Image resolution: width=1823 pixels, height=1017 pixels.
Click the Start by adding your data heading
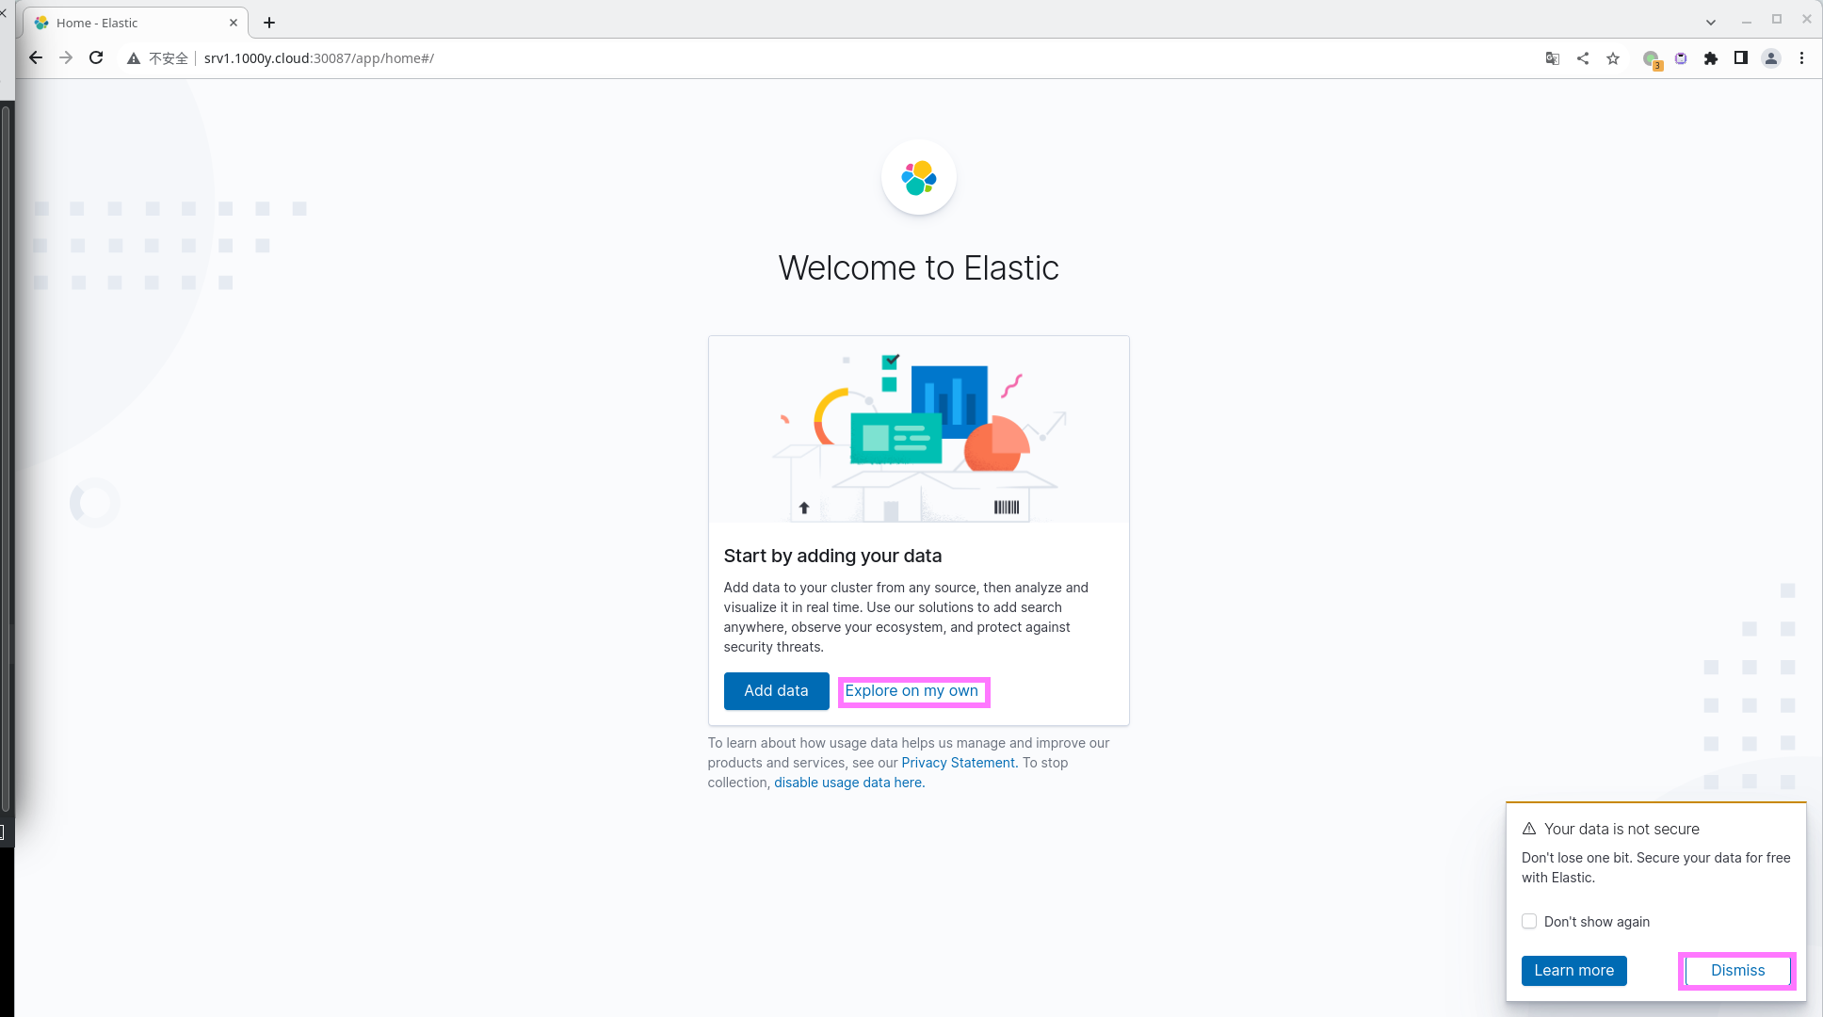click(x=832, y=556)
